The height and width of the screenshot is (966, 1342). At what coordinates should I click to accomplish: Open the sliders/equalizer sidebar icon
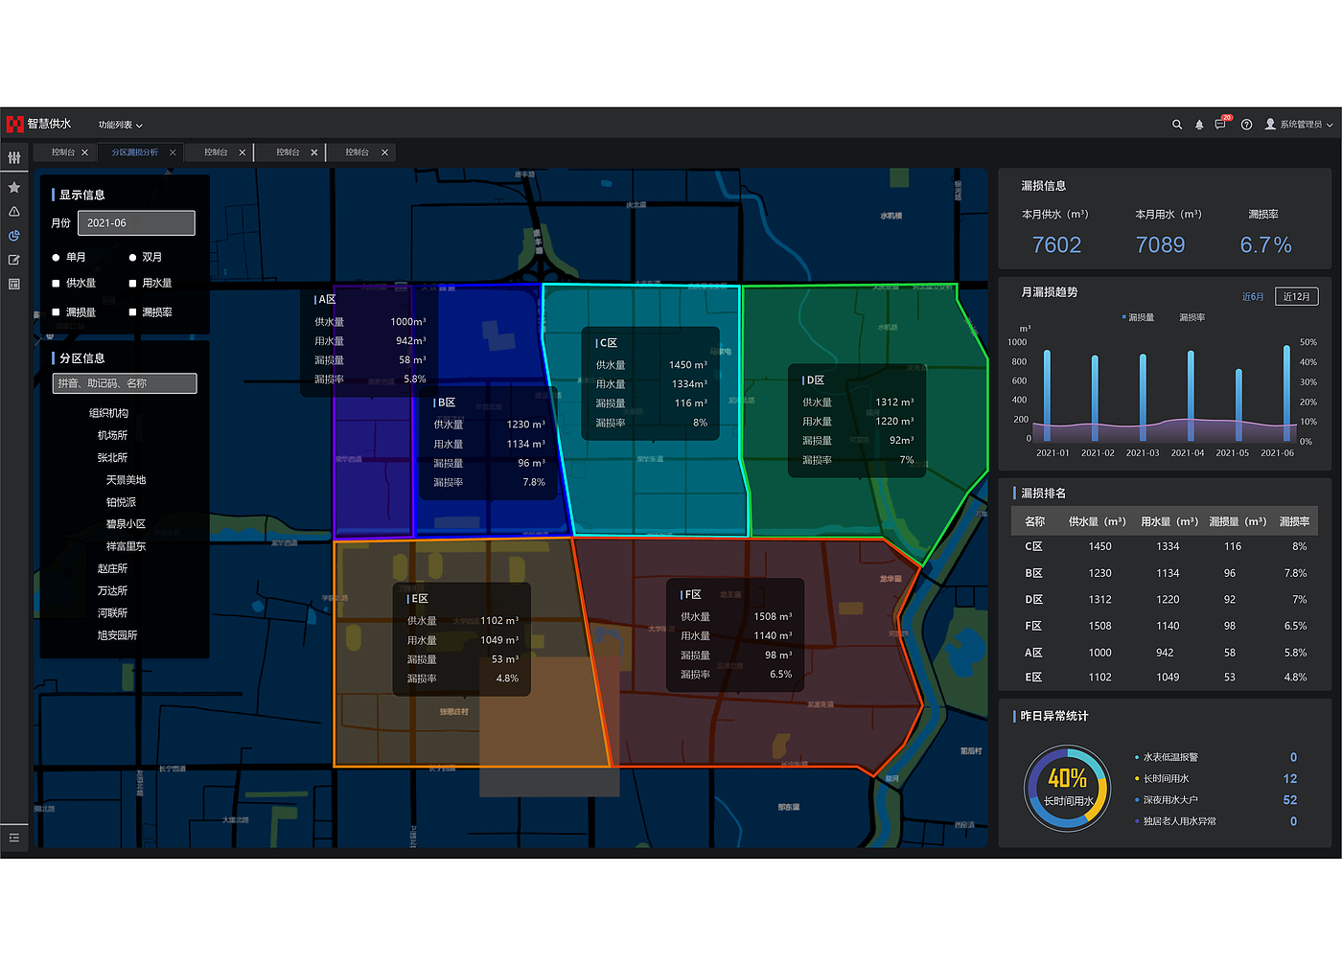click(x=14, y=157)
